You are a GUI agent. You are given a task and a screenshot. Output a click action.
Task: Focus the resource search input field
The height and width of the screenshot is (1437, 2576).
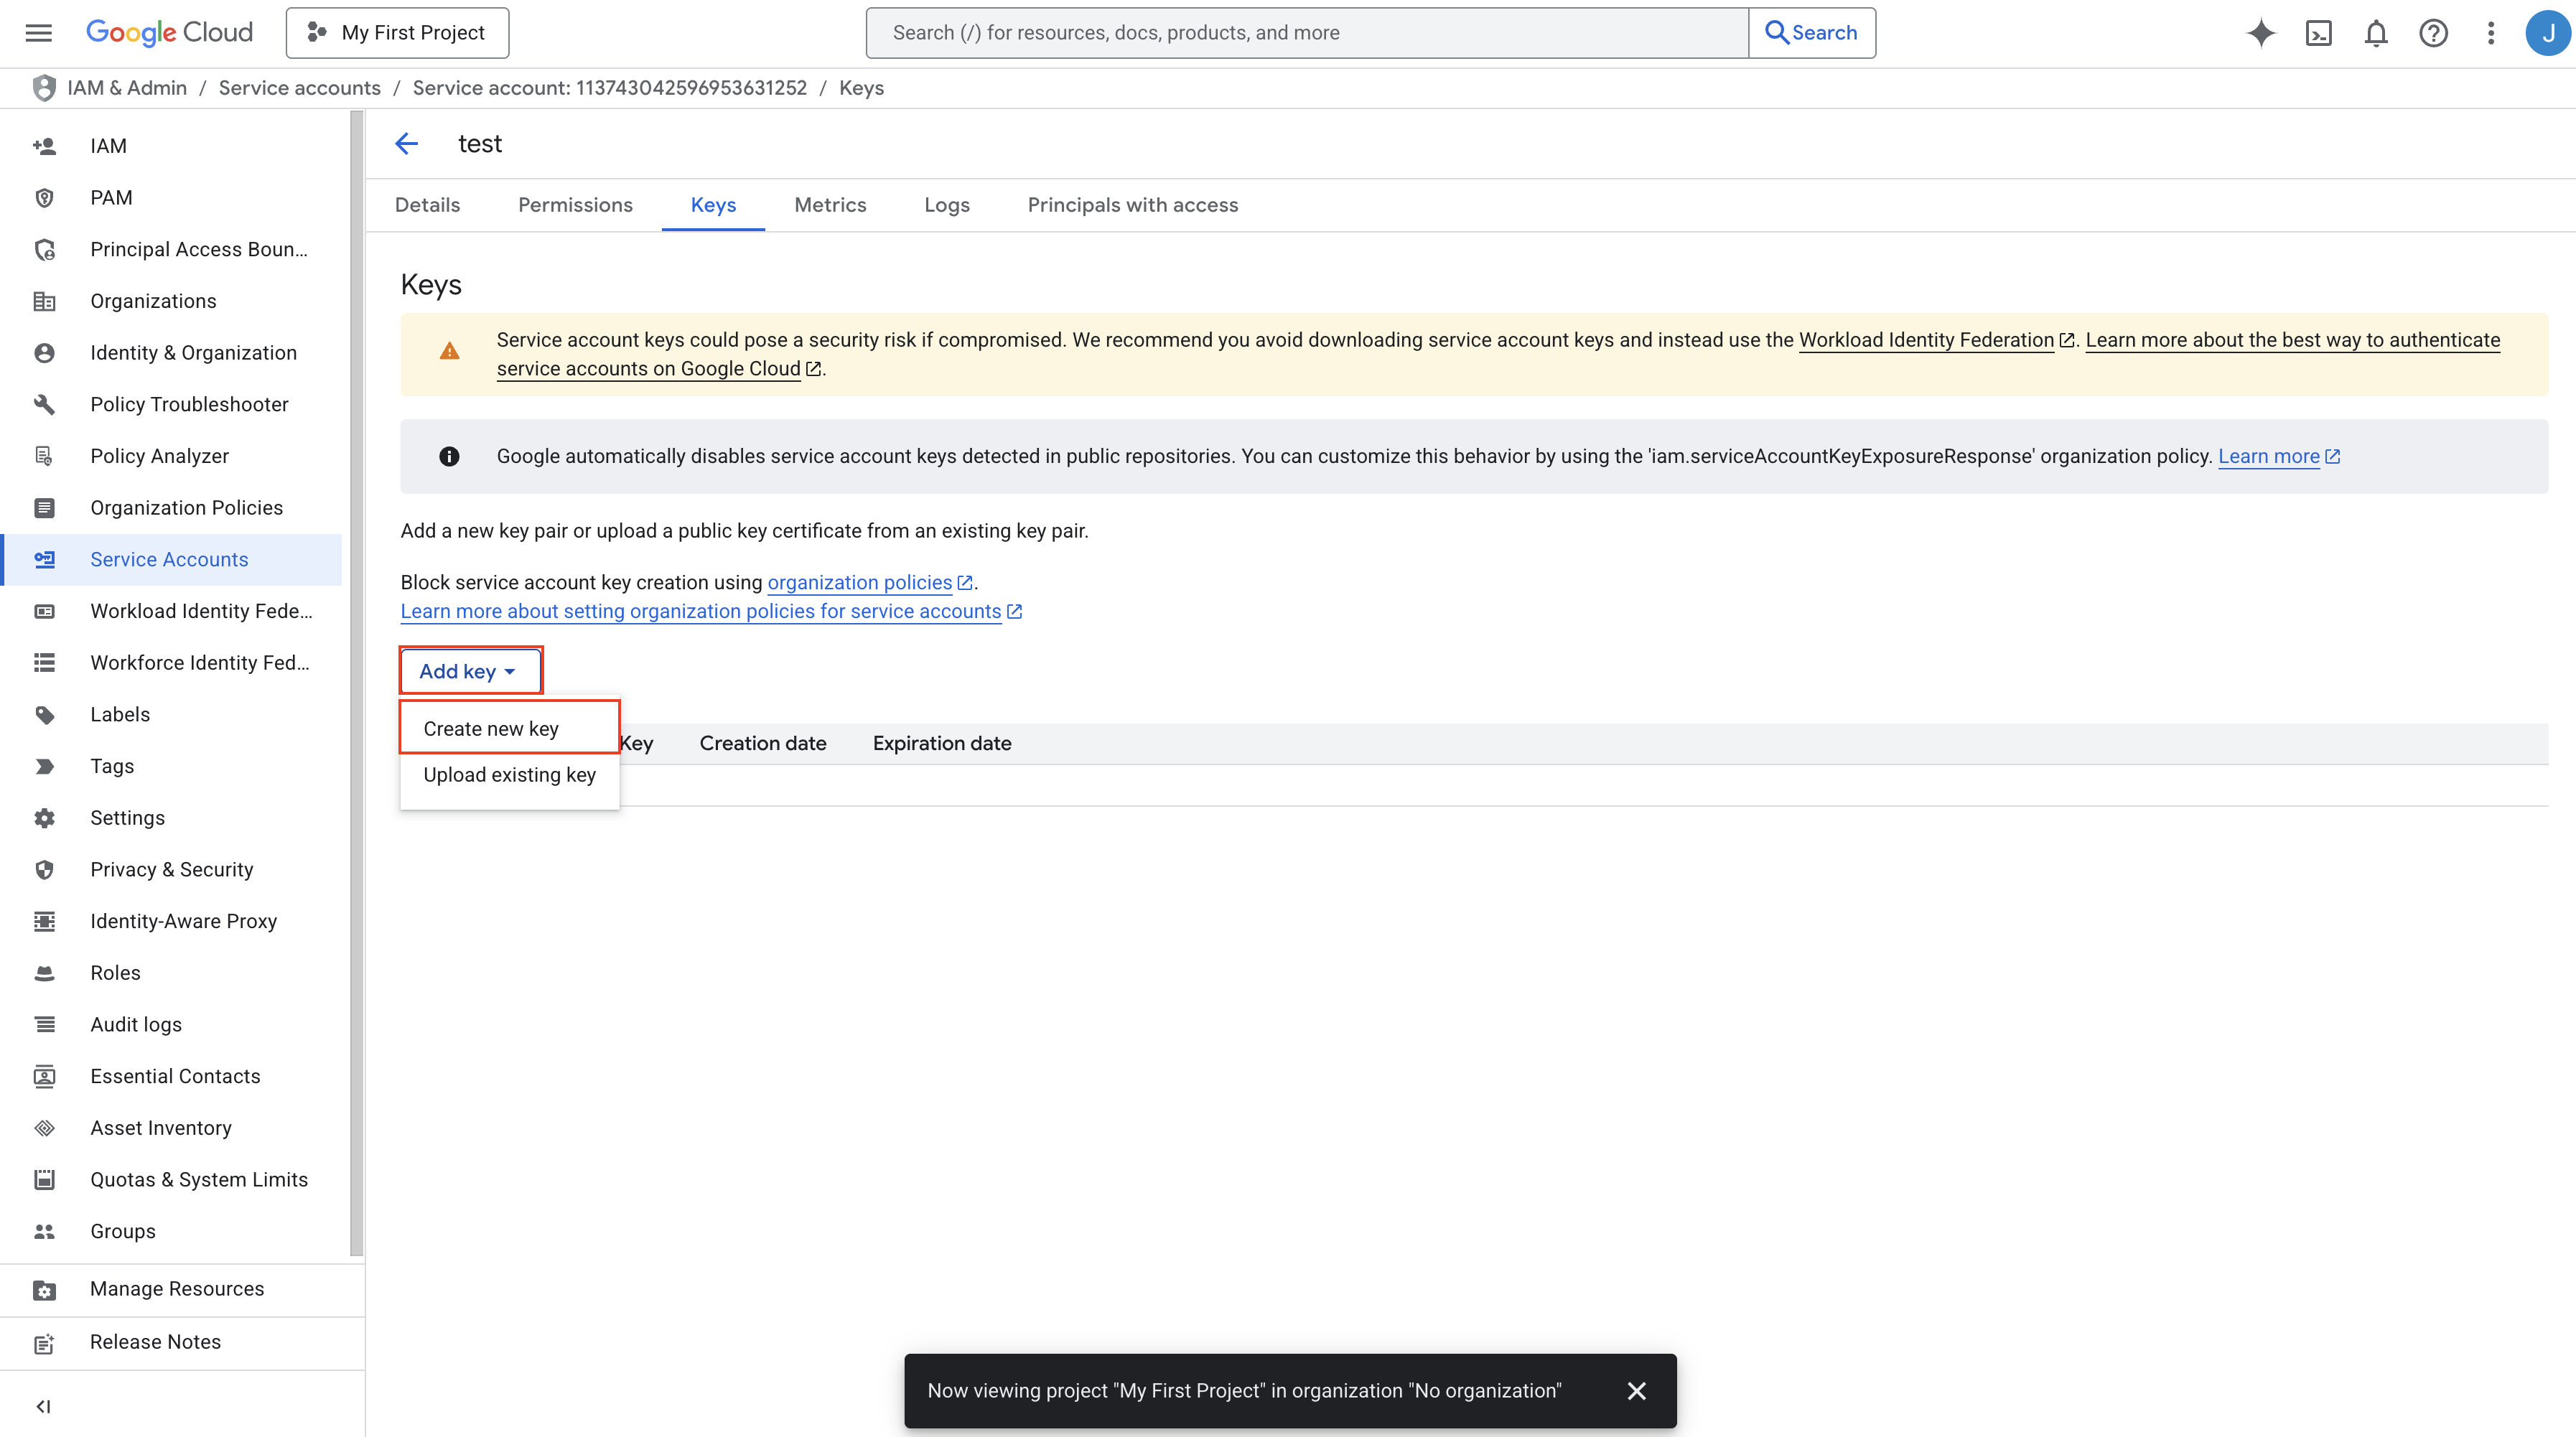click(x=1307, y=33)
